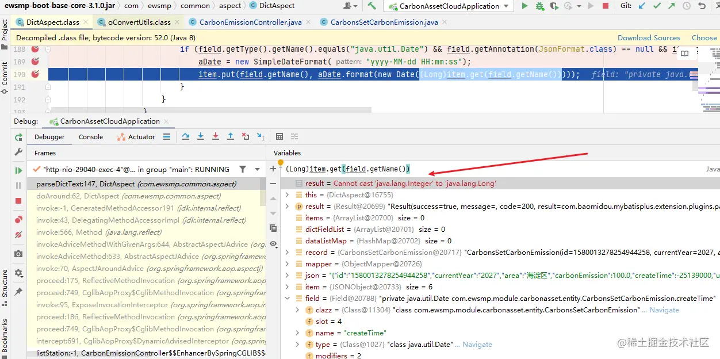Image resolution: width=720 pixels, height=359 pixels.
Task: Toggle the breakpoint on line 189
Action: pyautogui.click(x=35, y=62)
